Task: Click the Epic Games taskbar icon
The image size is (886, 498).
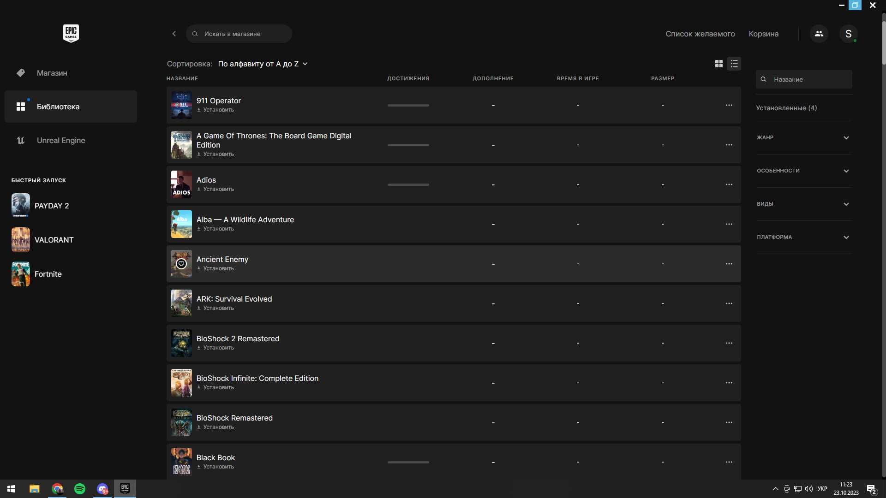Action: (x=125, y=489)
